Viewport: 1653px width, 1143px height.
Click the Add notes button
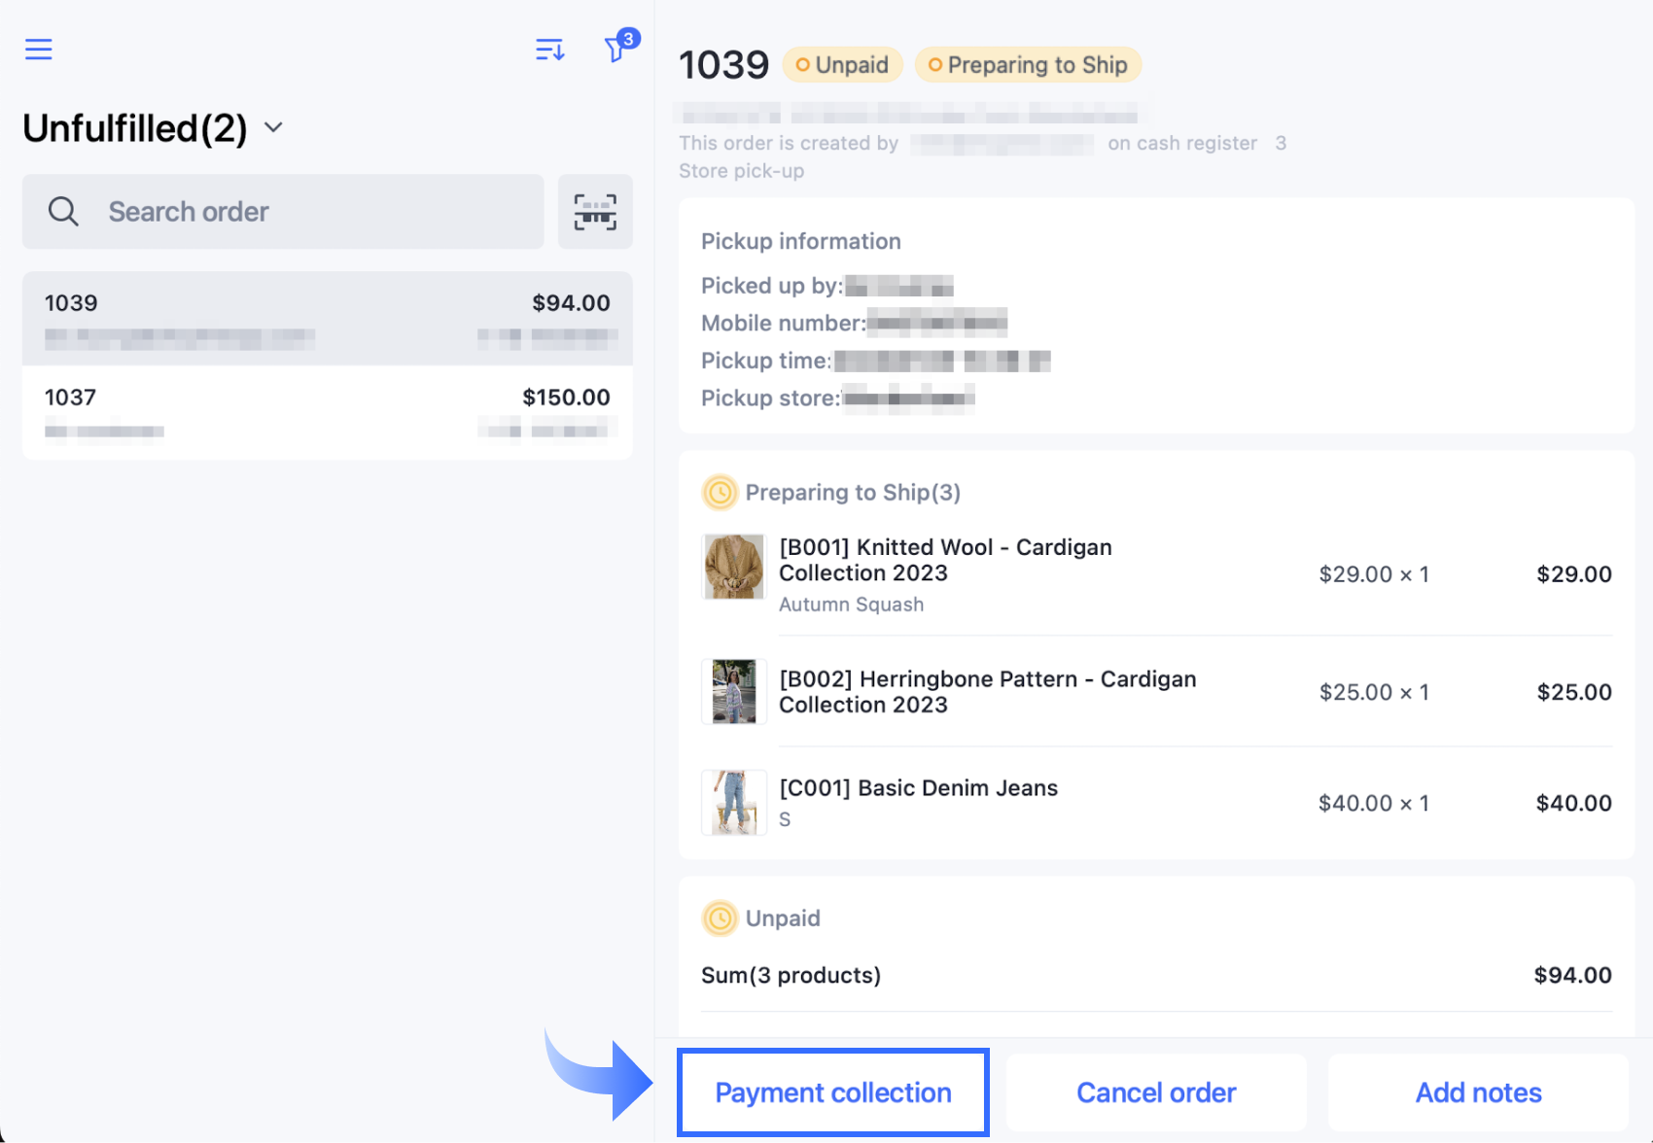pos(1478,1092)
